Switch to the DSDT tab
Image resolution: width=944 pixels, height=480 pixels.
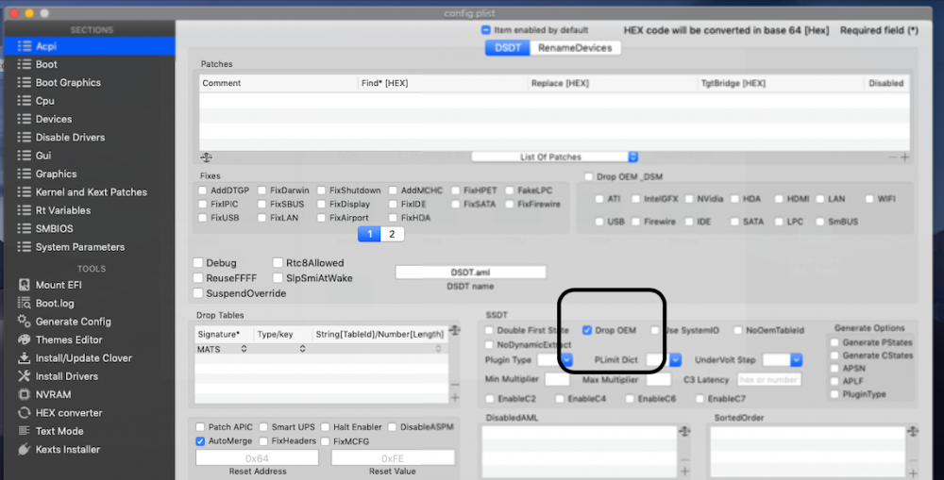[508, 48]
